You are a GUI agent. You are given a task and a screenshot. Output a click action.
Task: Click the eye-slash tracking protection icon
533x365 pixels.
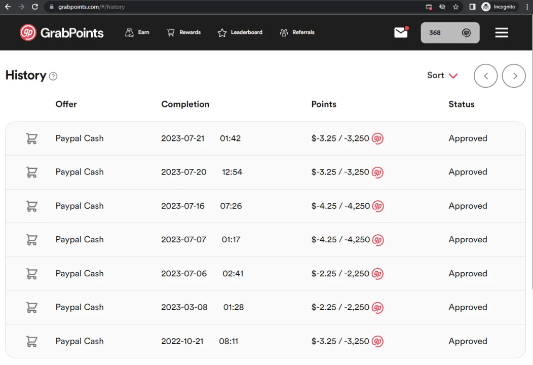point(442,7)
